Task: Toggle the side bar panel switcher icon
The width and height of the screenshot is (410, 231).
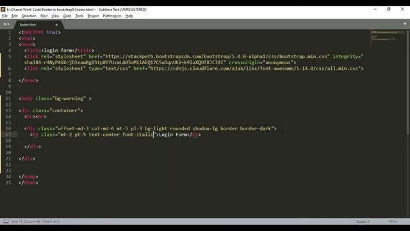Action: click(6, 221)
